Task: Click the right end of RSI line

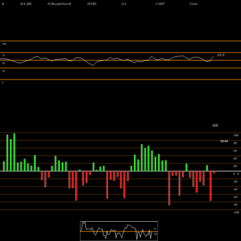Action: [x=214, y=56]
